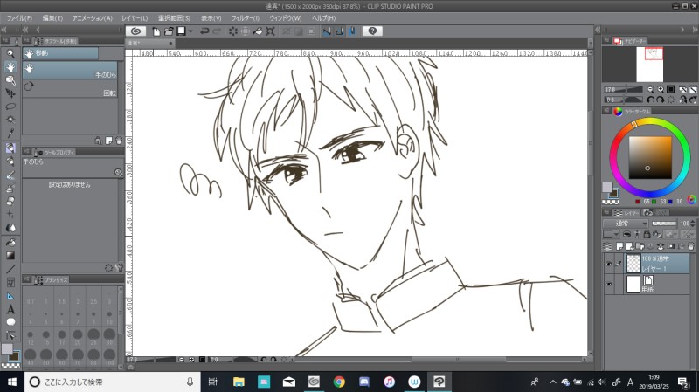Select the Text tool letter A
Screen dimensions: 699x392
click(x=10, y=309)
